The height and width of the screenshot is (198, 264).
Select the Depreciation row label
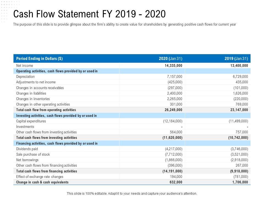[x=26, y=77]
